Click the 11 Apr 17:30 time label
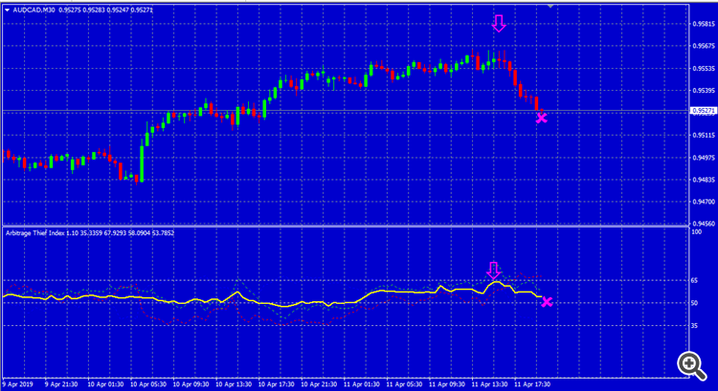 pyautogui.click(x=532, y=384)
